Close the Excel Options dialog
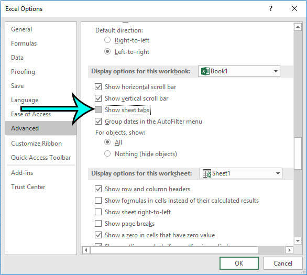307x275 pixels. click(x=294, y=8)
